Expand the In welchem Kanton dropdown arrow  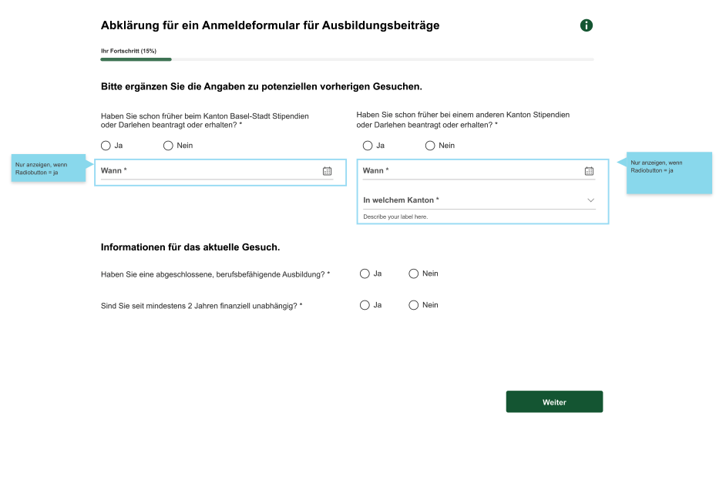click(590, 200)
